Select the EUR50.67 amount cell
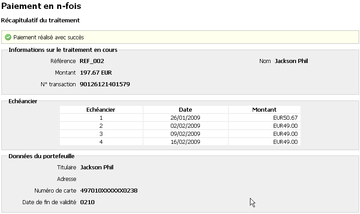Screen dimensions: 360x214 point(285,118)
